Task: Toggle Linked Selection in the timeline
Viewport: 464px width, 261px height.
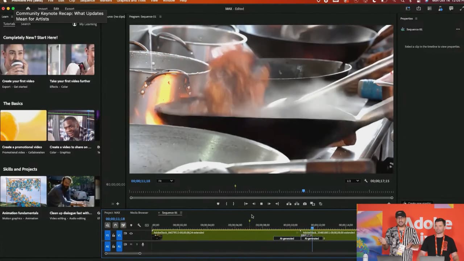Action: pyautogui.click(x=107, y=225)
